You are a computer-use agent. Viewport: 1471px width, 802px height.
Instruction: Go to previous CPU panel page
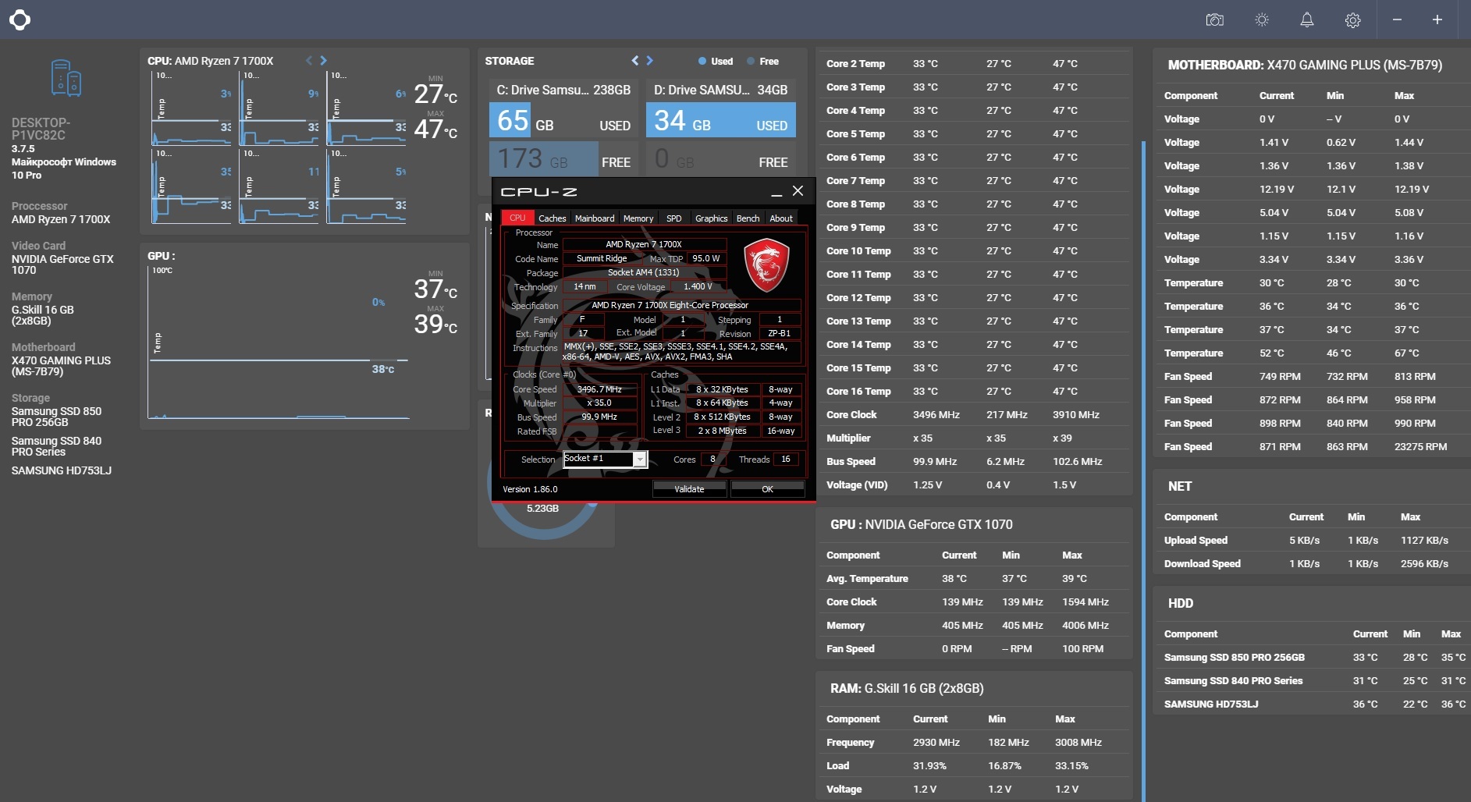(x=309, y=60)
